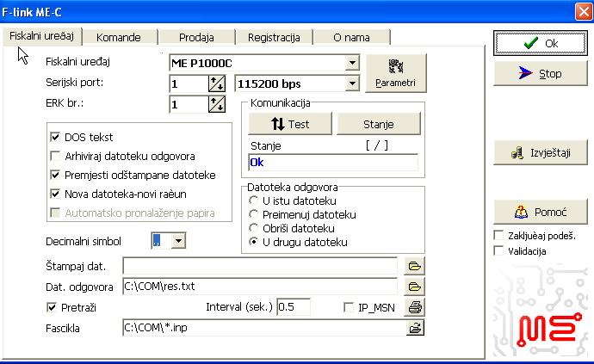Select the Obriši datoteku radio option
594x364 pixels.
[x=254, y=228]
